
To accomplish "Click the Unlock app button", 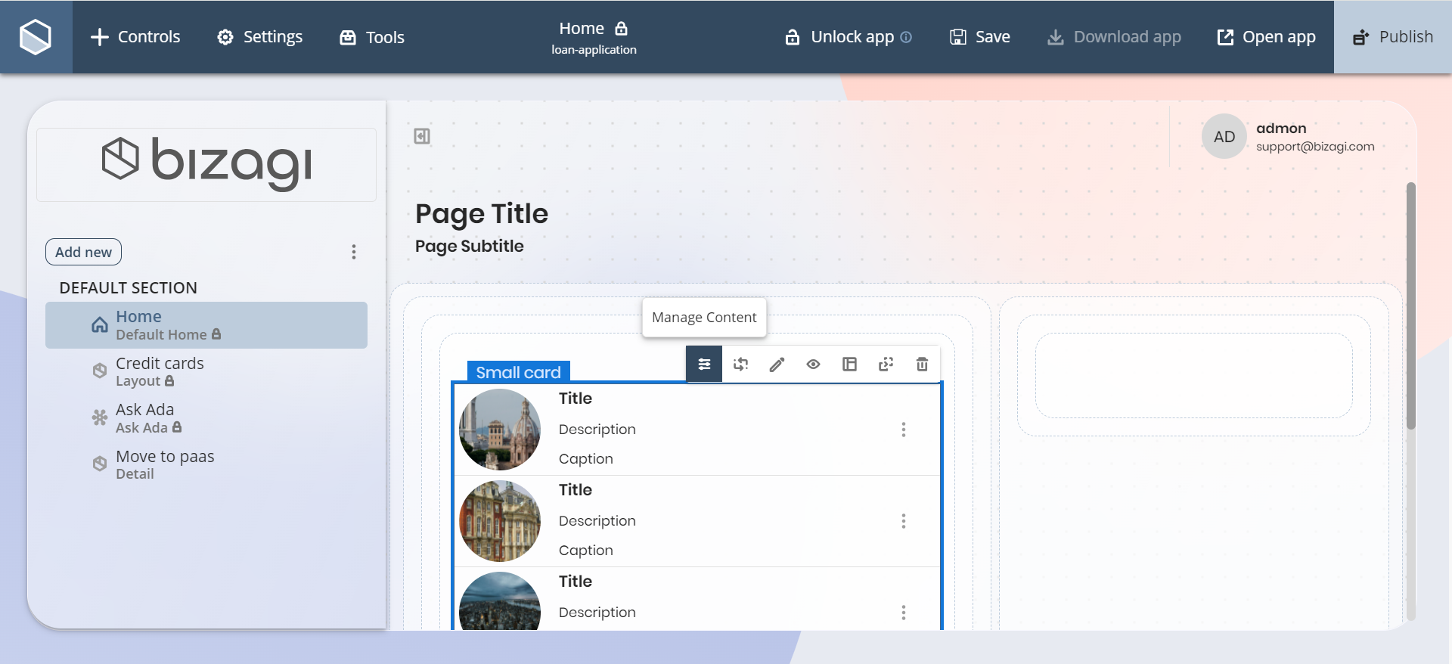I will [839, 37].
